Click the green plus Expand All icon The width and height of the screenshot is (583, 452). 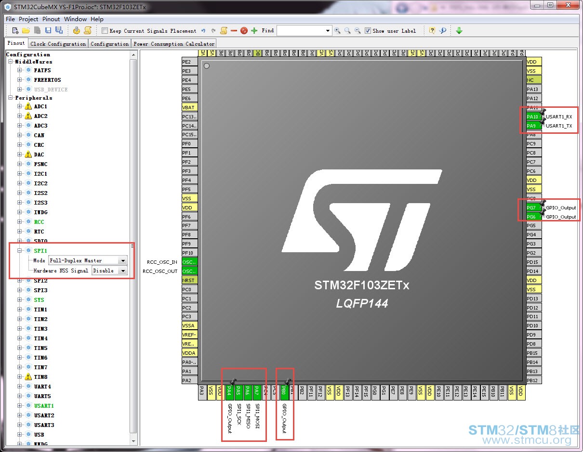pos(254,31)
